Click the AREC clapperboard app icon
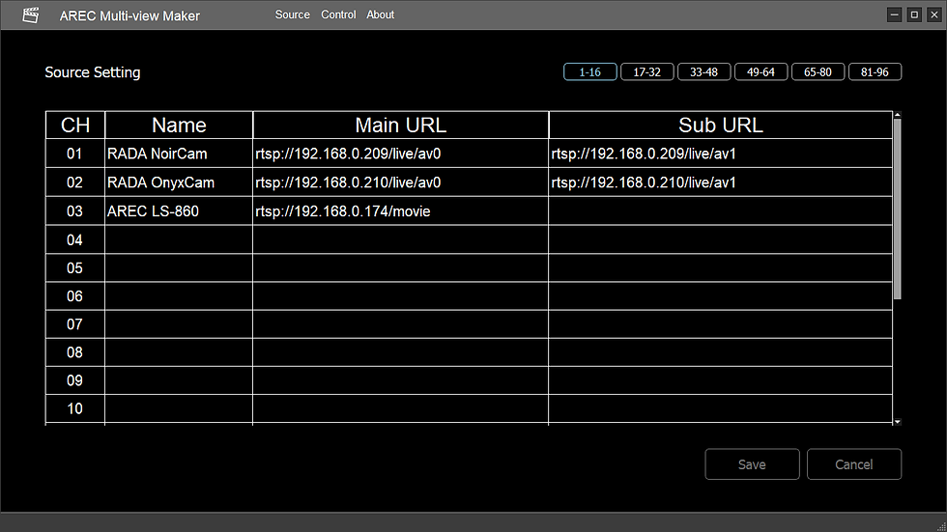The height and width of the screenshot is (532, 947). click(31, 15)
